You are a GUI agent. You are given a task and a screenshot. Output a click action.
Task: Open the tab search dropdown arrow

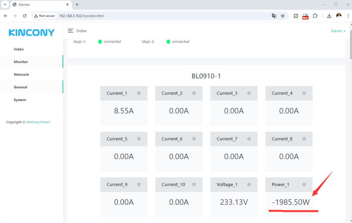tap(5, 4)
